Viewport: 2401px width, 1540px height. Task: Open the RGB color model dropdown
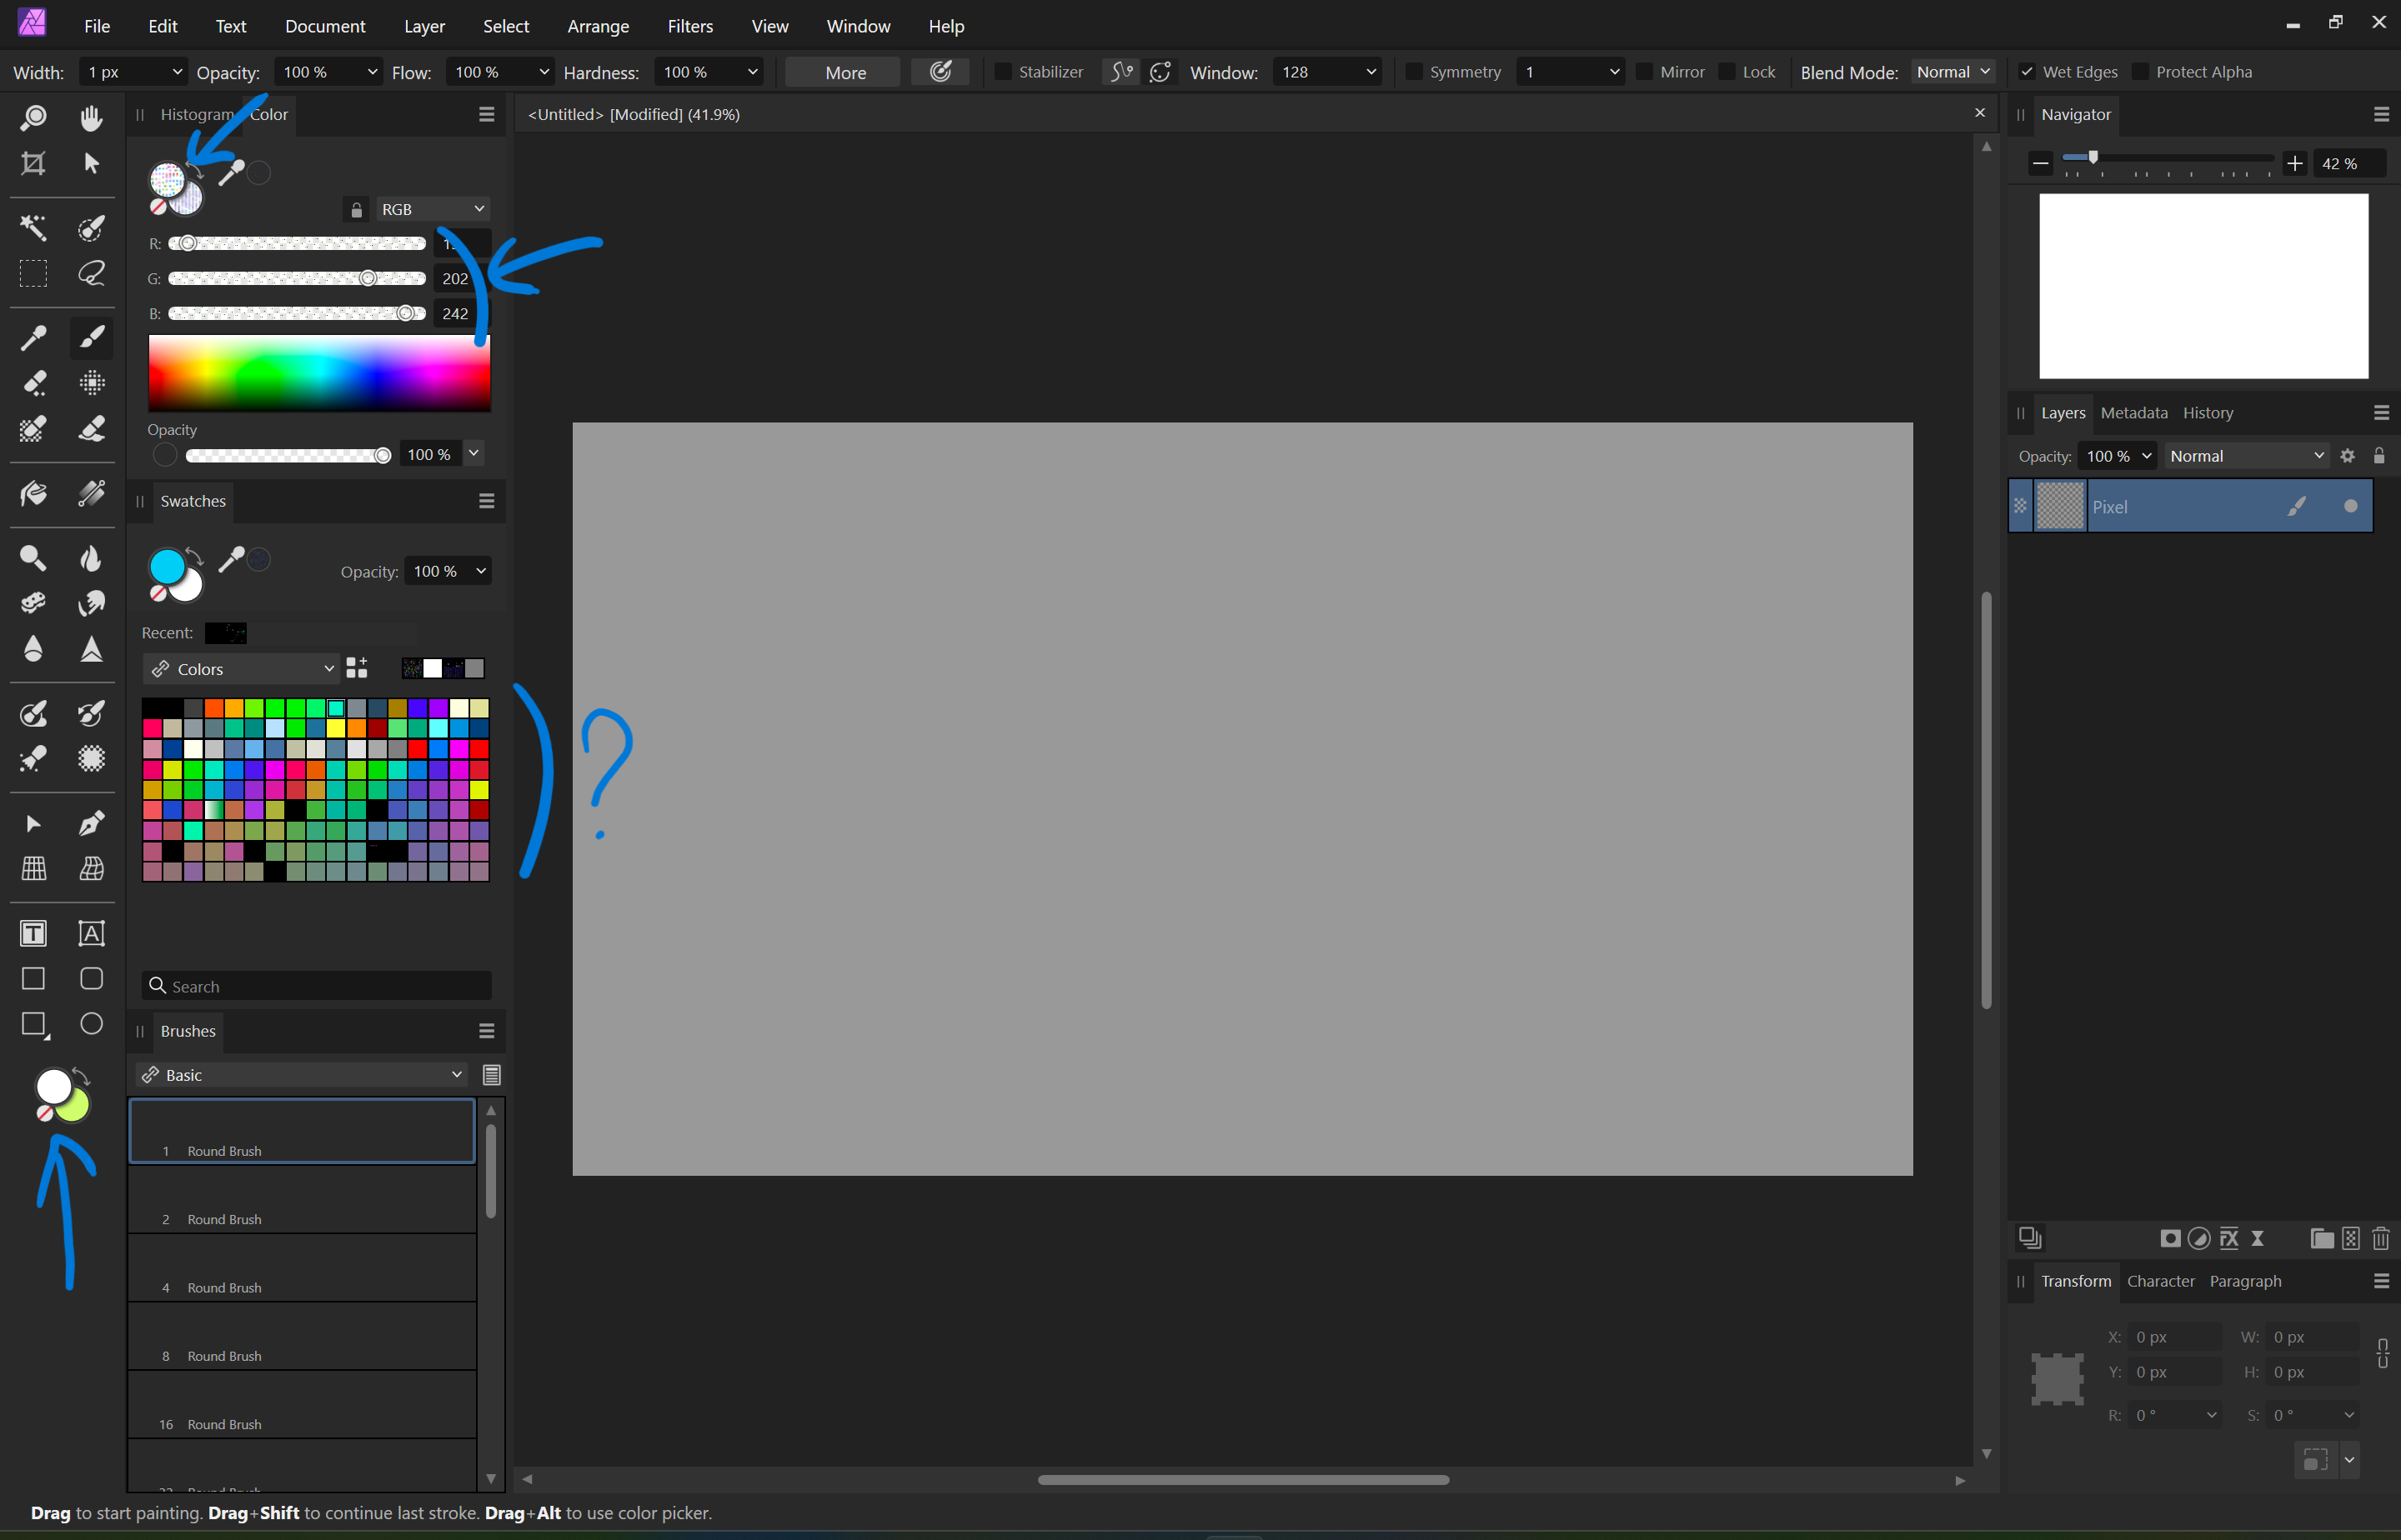click(434, 209)
